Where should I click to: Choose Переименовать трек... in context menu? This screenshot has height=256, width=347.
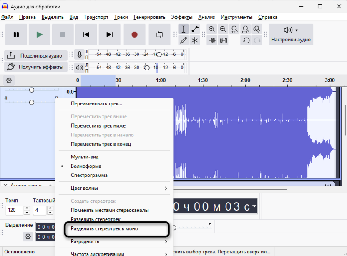tap(114, 103)
